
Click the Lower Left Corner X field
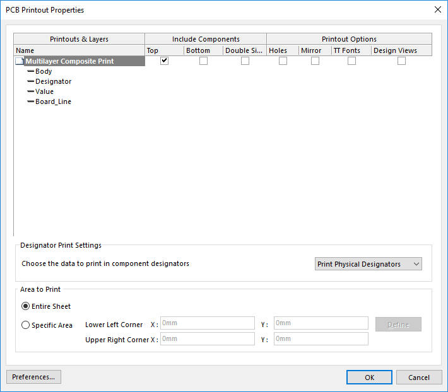point(207,323)
